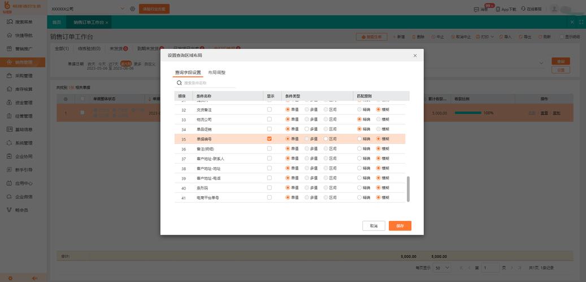The width and height of the screenshot is (586, 282).
Task: Open 经营管理 icon in sidebar
Action: point(10,116)
